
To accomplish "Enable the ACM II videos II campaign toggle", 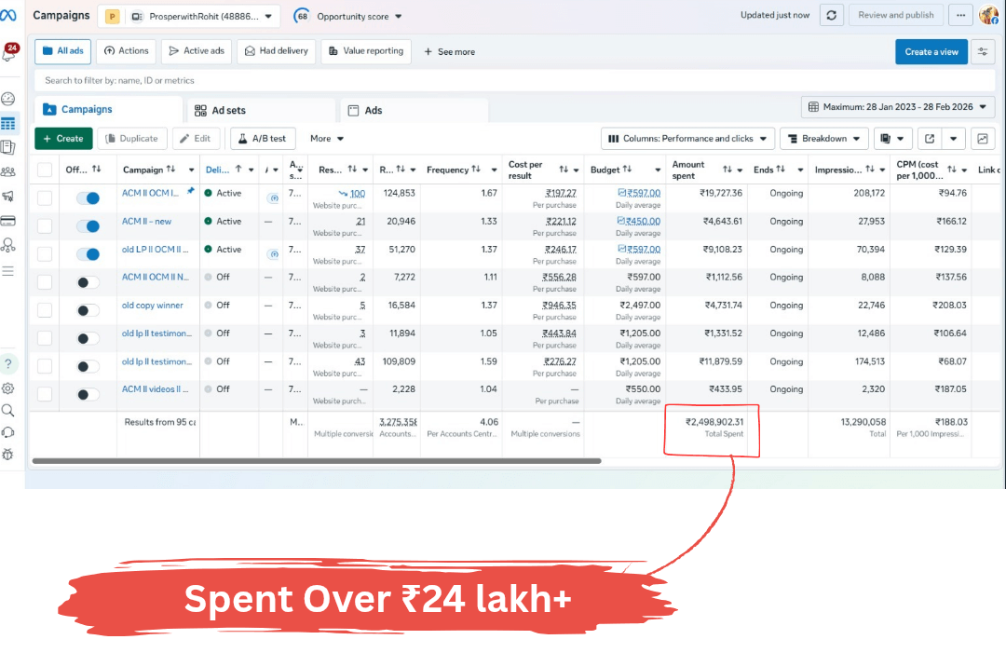I will coord(88,394).
